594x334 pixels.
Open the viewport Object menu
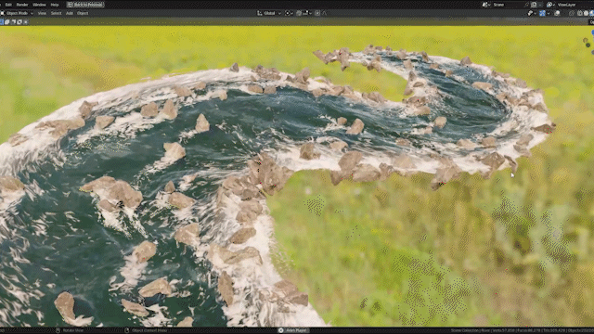coord(83,13)
